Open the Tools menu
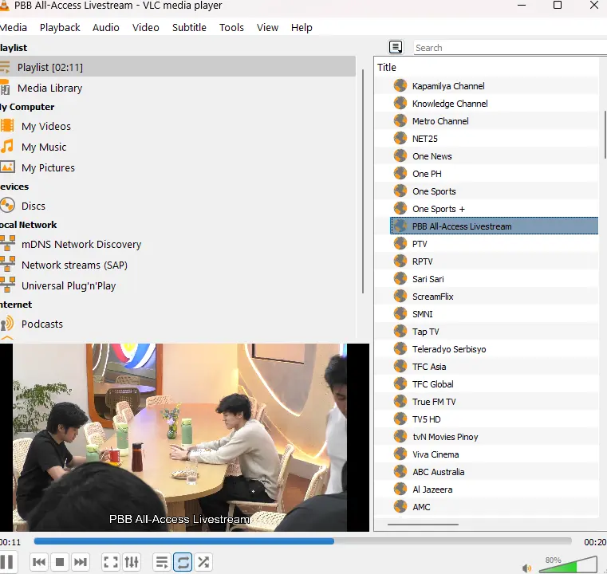 point(231,27)
